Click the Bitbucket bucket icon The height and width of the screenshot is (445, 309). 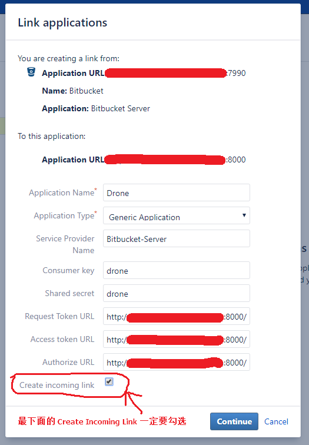(x=31, y=72)
